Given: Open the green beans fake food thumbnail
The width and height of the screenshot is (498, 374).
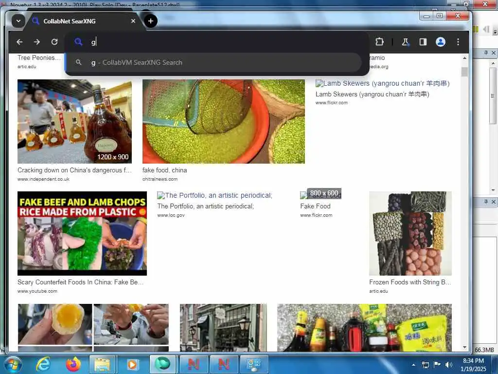Looking at the screenshot, I should click(224, 121).
